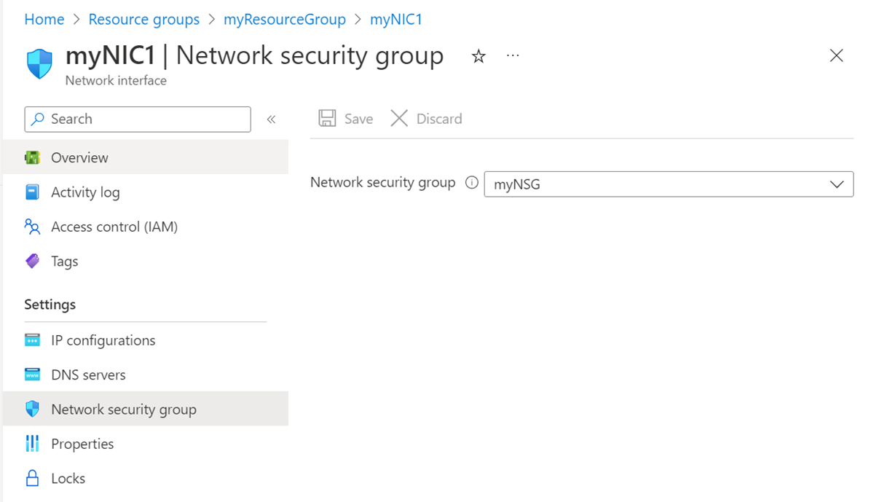
Task: Select the Overview icon in sidebar
Action: [x=32, y=157]
